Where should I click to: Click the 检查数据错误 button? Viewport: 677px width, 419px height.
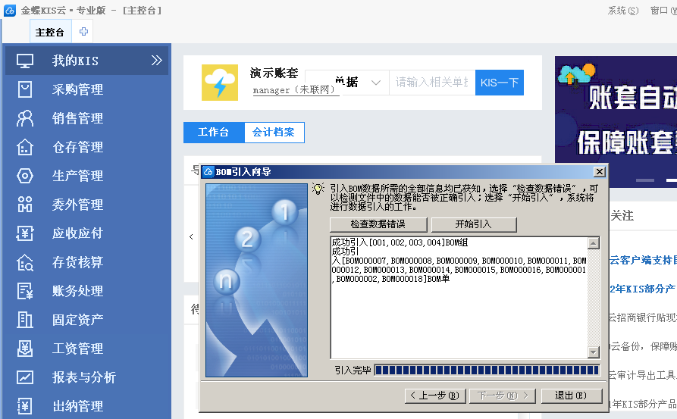(x=378, y=224)
